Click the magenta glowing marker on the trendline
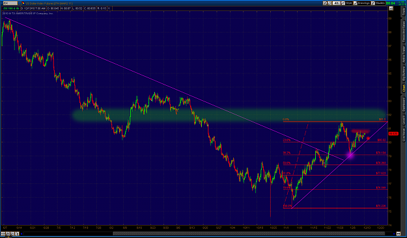 click(x=350, y=155)
